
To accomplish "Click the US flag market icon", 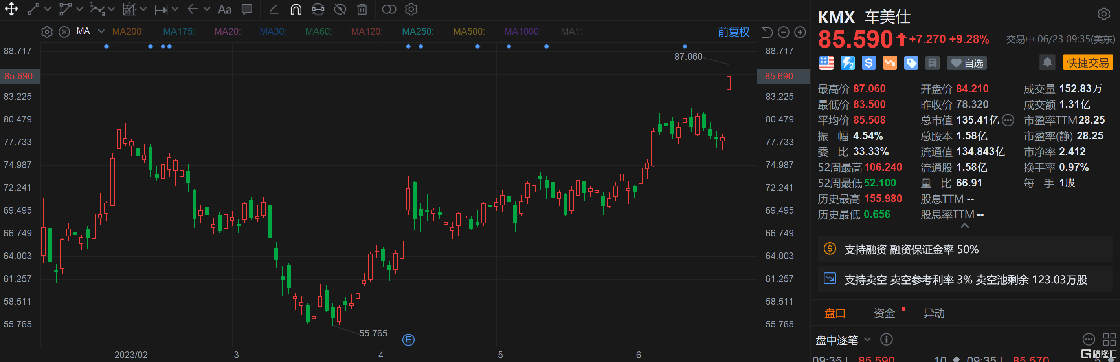I will click(x=826, y=63).
